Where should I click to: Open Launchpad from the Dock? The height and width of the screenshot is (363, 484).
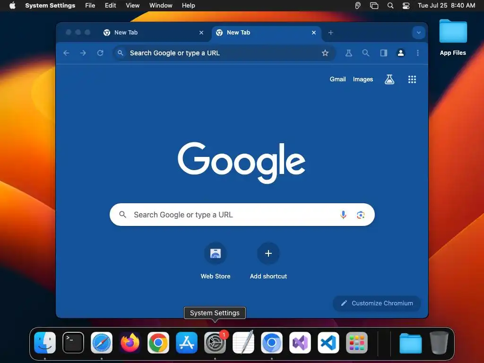coord(357,343)
